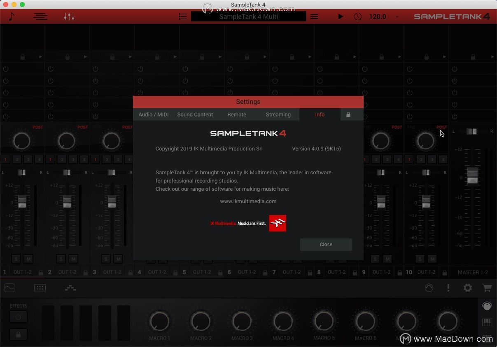Show the keyboard with the piano keys icon
497x347 pixels.
(487, 322)
